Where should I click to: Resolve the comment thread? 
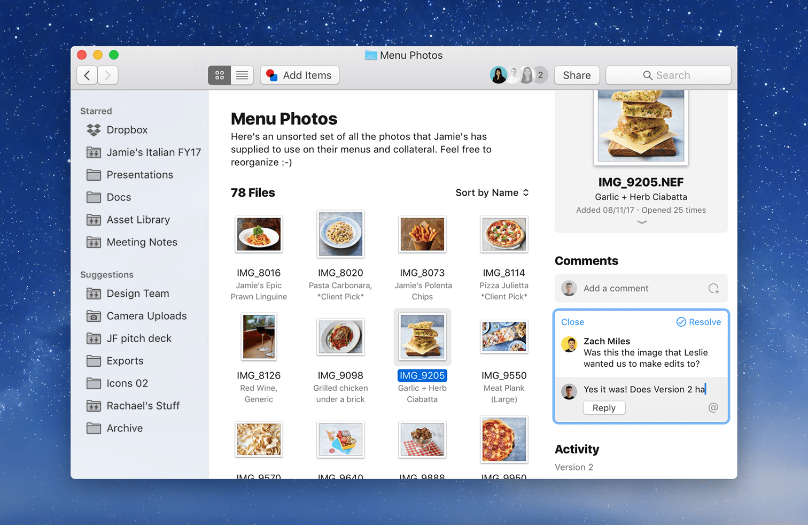(x=698, y=322)
